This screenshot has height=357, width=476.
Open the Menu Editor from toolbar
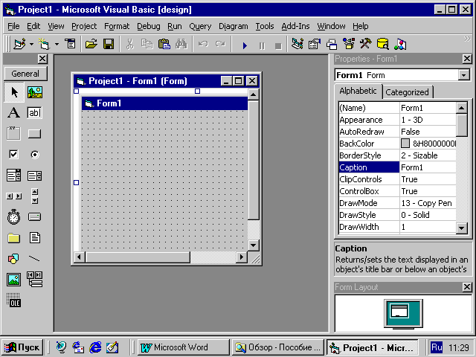tap(71, 45)
